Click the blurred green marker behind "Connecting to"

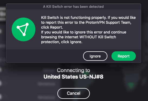[x=86, y=73]
